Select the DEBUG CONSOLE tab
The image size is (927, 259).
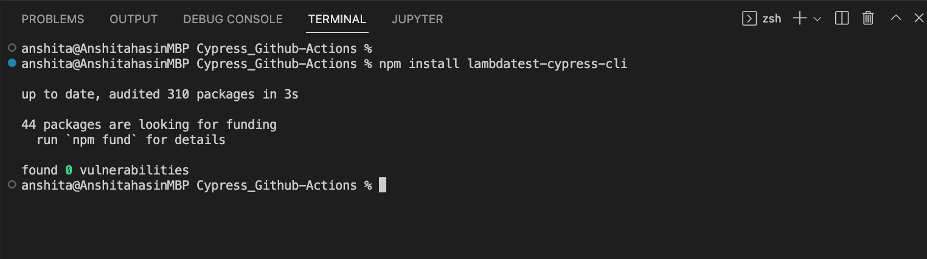click(x=232, y=19)
